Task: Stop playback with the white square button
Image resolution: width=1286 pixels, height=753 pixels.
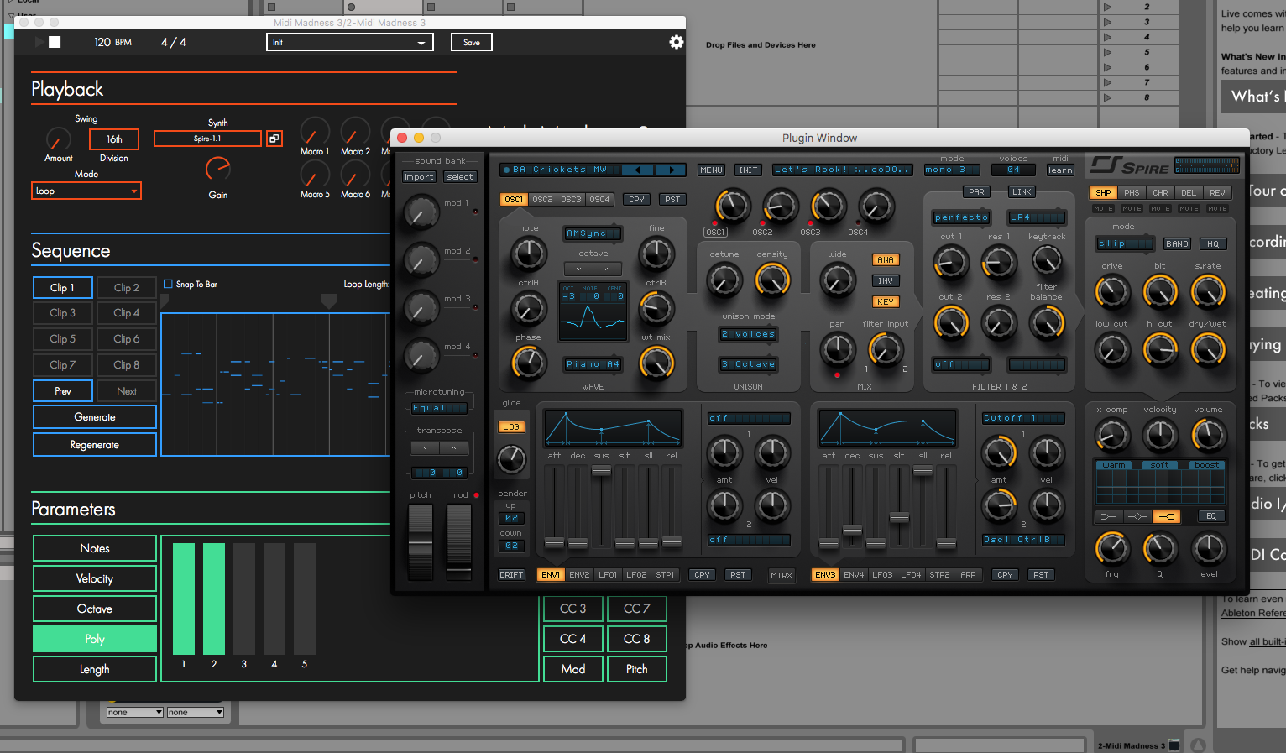Action: 55,42
